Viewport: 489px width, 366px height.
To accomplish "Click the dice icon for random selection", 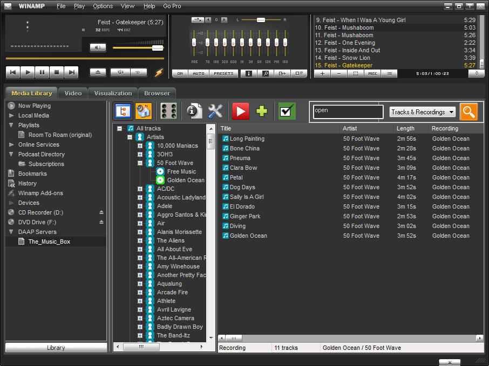I will 168,111.
